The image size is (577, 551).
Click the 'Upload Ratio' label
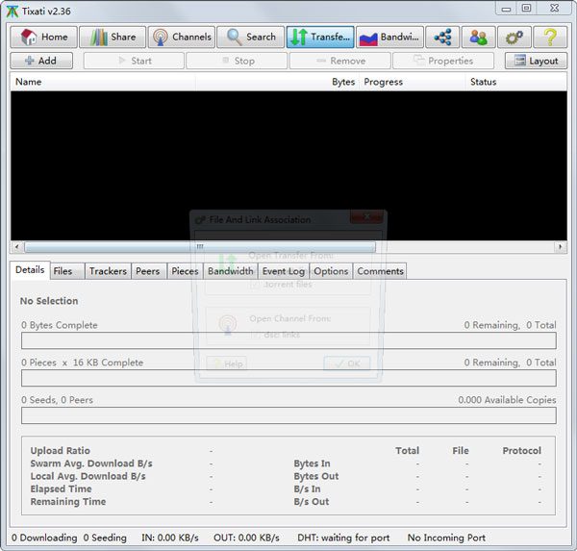[60, 451]
